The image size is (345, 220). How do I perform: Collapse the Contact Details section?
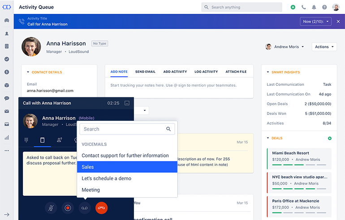[28, 72]
